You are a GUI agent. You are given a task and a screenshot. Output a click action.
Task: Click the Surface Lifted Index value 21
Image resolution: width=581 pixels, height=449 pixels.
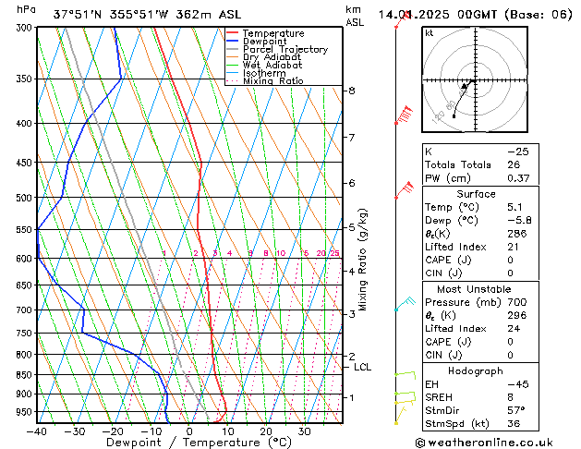[x=513, y=247]
